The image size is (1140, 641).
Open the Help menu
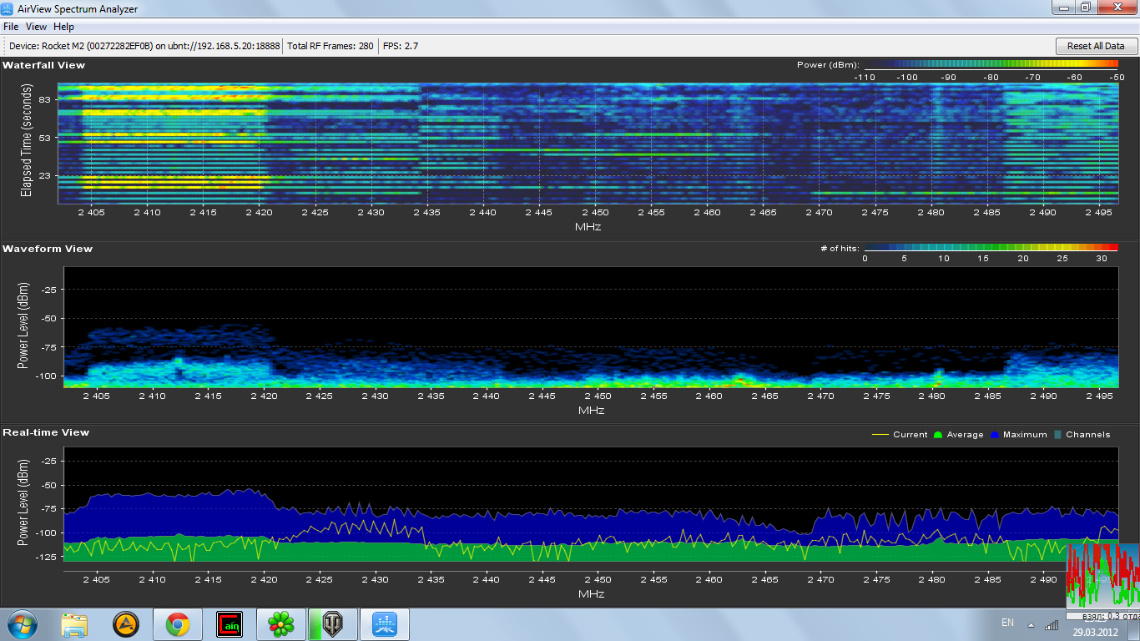(64, 27)
